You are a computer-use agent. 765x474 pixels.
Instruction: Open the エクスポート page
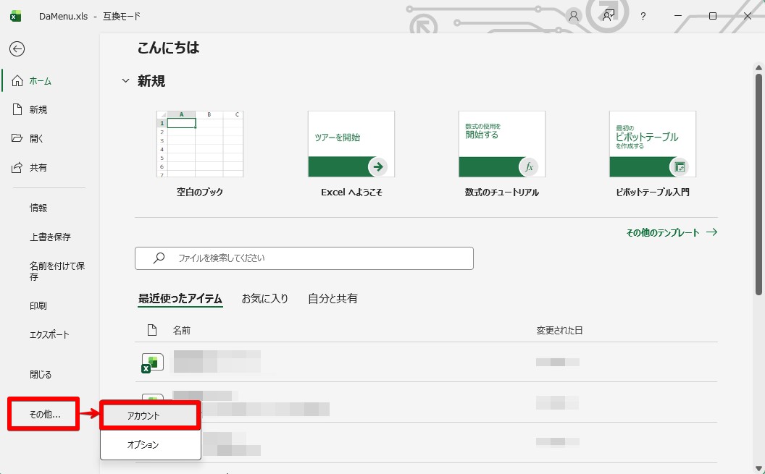(49, 334)
